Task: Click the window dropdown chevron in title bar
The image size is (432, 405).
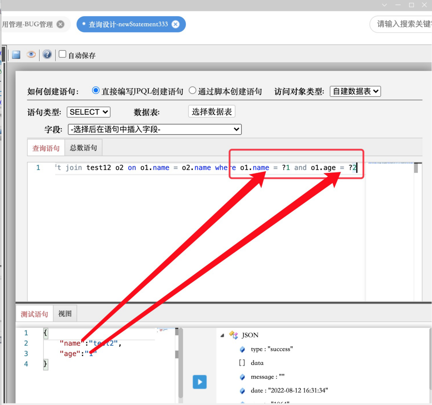Action: tap(384, 5)
